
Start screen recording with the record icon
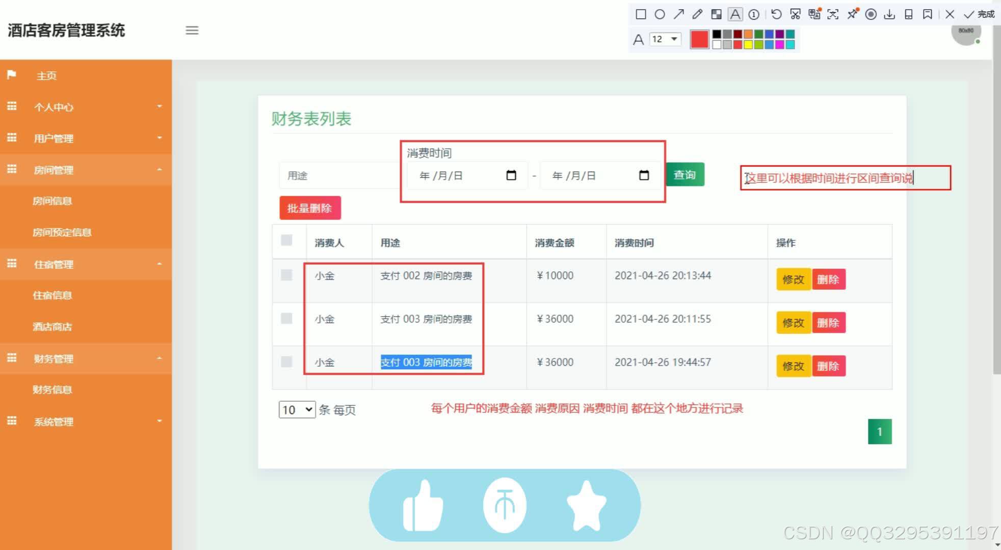click(x=871, y=14)
